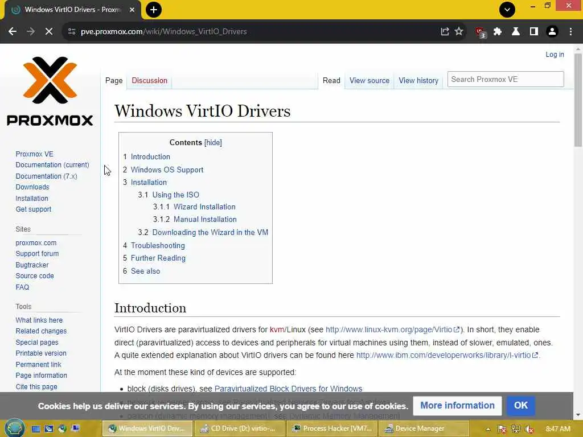Screen dimensions: 583x437
Task: Open the View source tab
Action: (369, 81)
